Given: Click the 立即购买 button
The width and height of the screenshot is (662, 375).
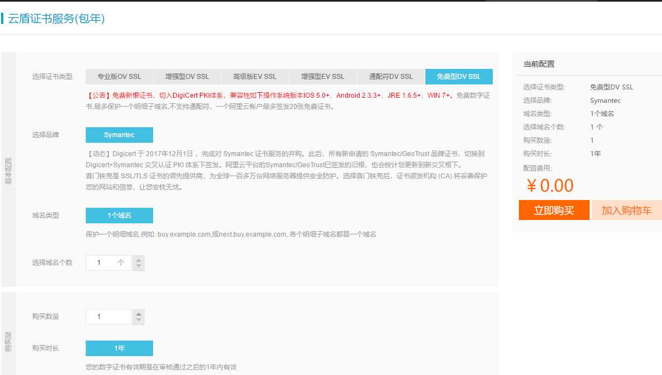Looking at the screenshot, I should [x=553, y=210].
